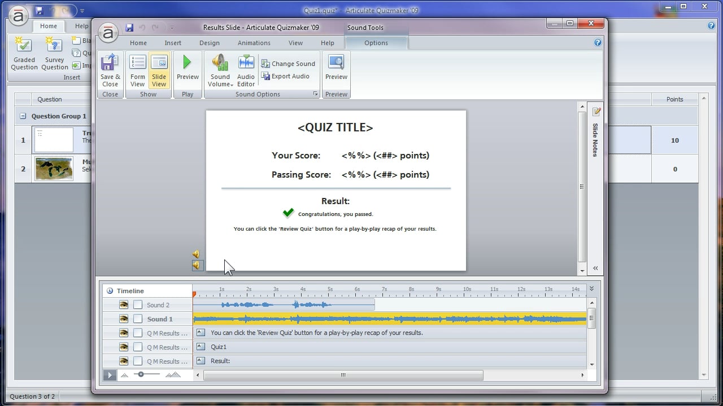Click the text object icon on Result: timeline row
The width and height of the screenshot is (723, 406).
click(201, 361)
